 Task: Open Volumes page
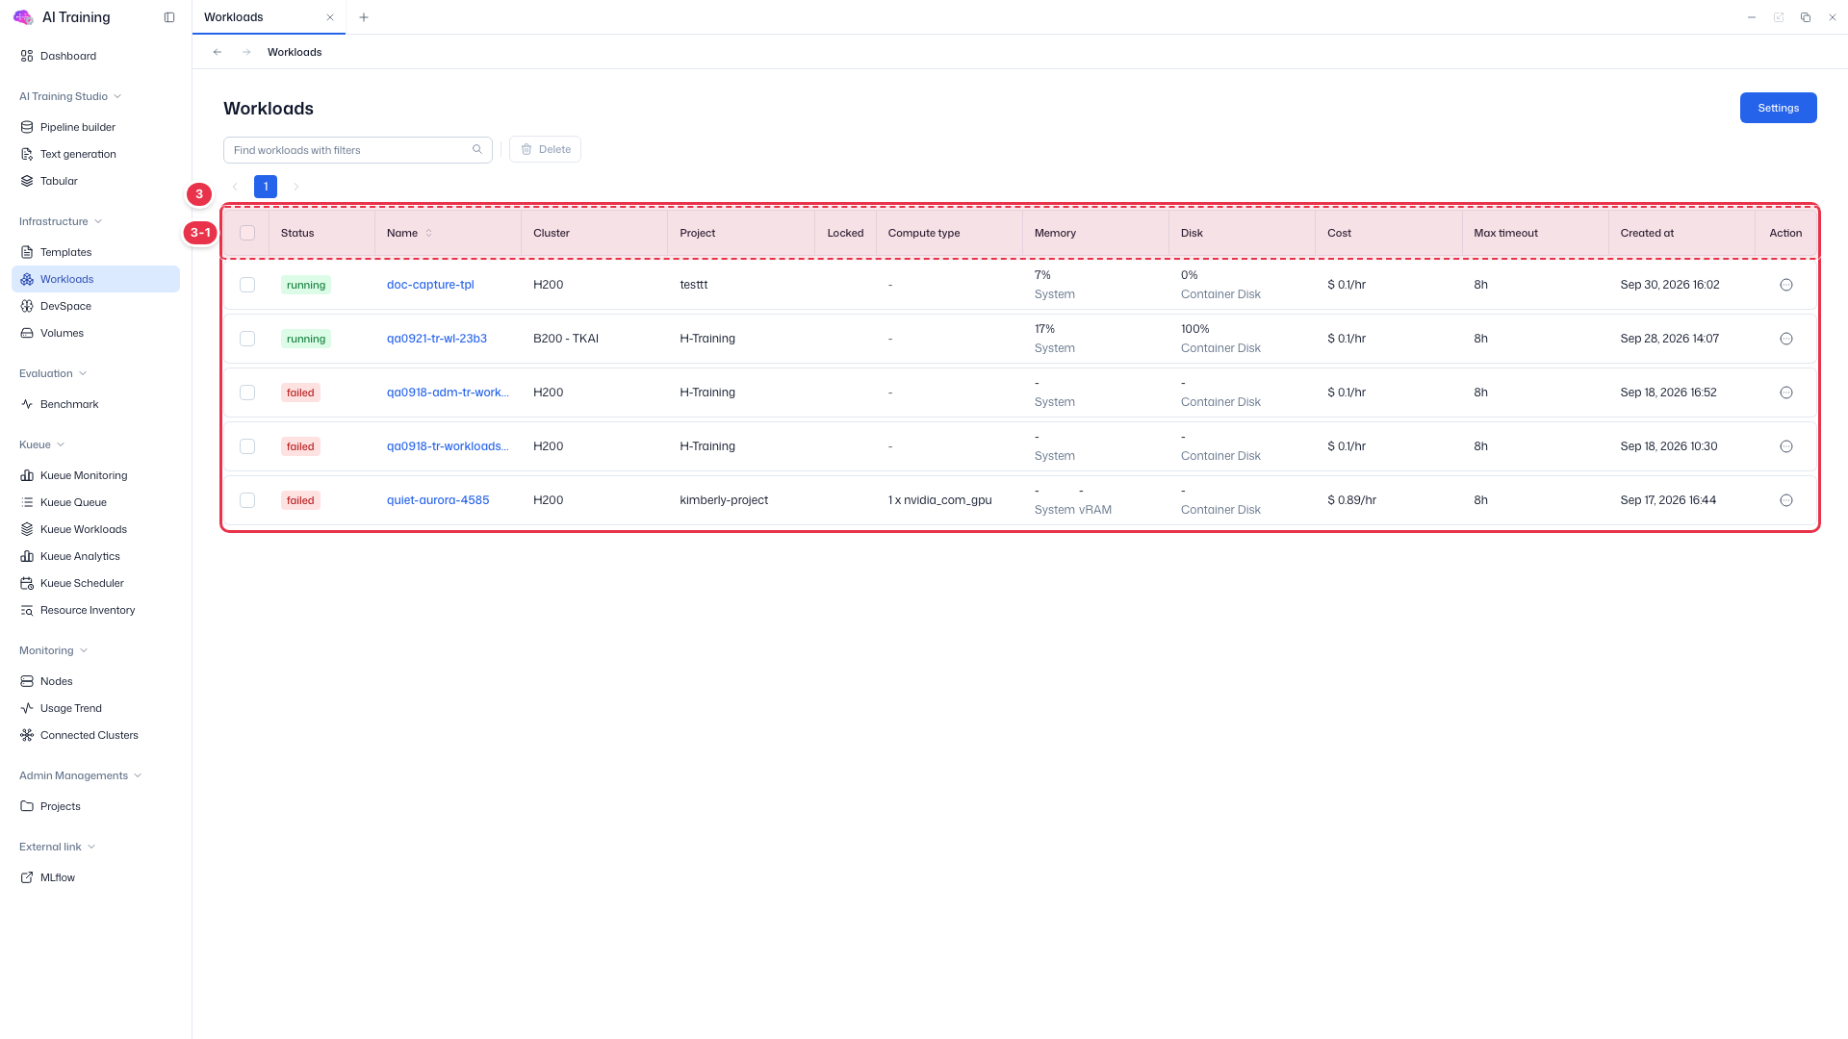(x=95, y=333)
